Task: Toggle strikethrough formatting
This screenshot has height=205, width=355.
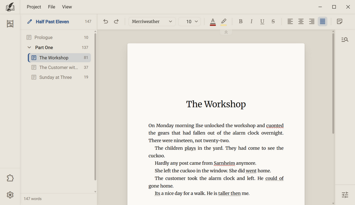Action: [x=273, y=21]
